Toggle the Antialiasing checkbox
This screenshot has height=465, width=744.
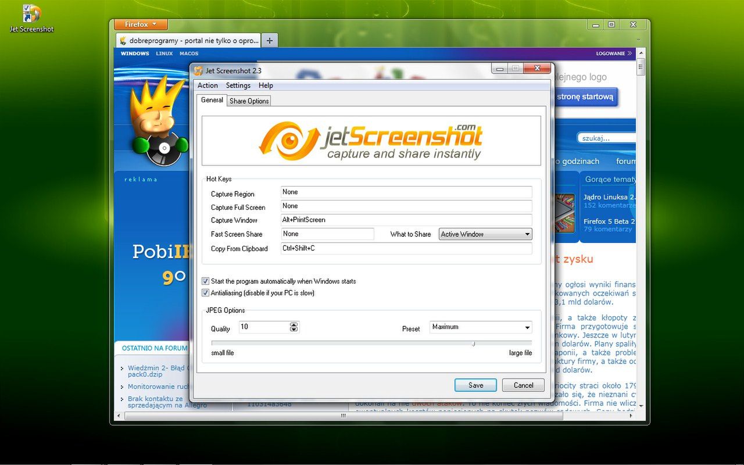point(205,293)
